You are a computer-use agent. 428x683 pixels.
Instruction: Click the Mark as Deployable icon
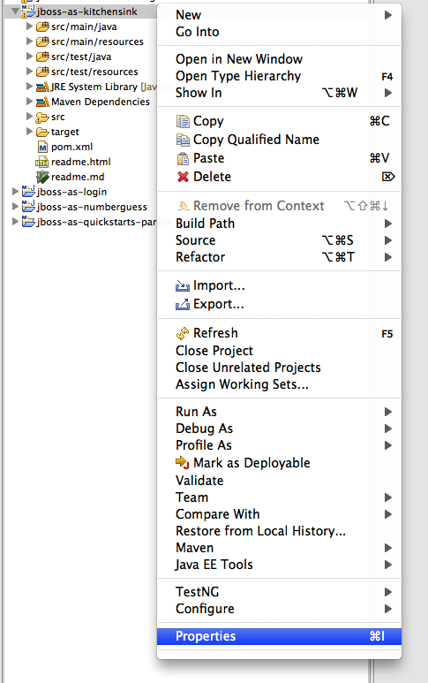(x=183, y=463)
